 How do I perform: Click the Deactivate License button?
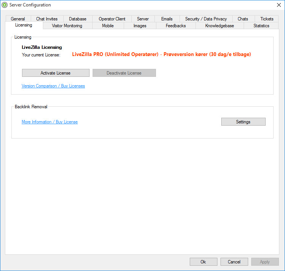[x=124, y=73]
